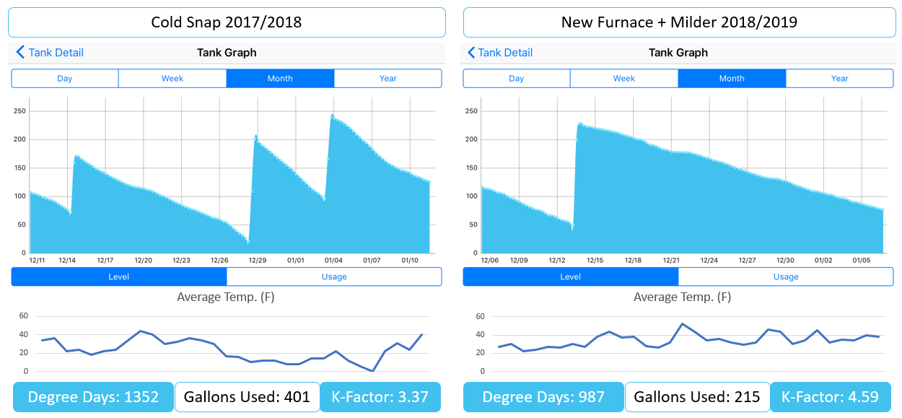The image size is (902, 418).
Task: Select Month tab in Cold Snap graph
Action: click(280, 79)
